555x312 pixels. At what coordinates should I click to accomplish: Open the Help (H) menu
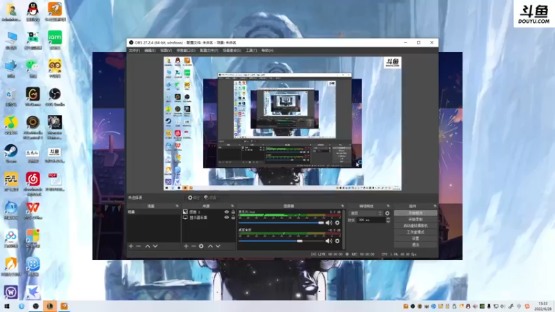point(267,51)
